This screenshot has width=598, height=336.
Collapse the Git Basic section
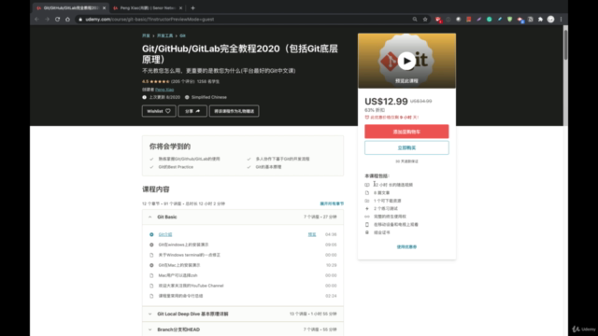(x=243, y=217)
